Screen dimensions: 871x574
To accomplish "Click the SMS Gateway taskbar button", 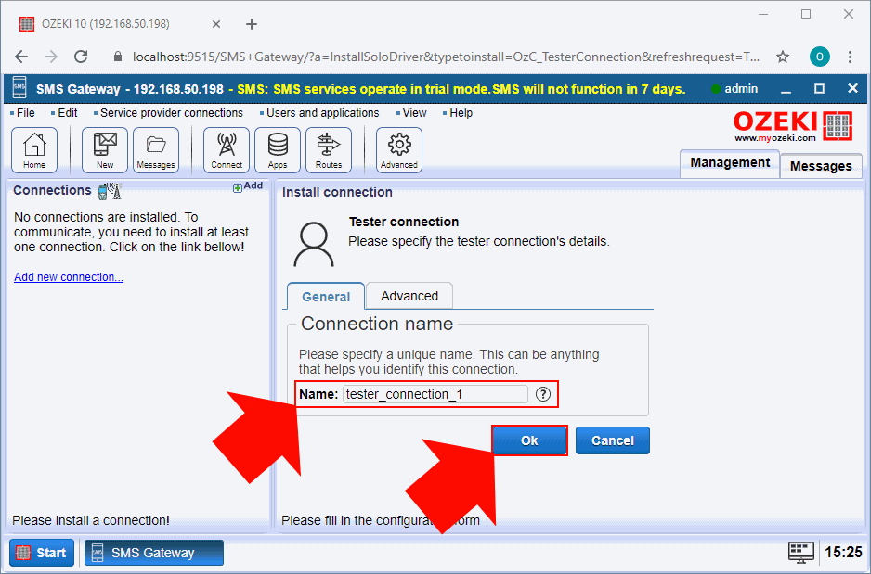I will [154, 553].
